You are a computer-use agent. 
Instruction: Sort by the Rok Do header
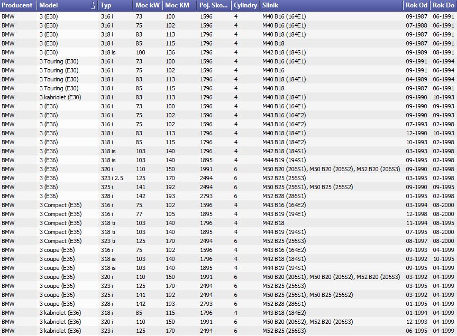point(444,5)
